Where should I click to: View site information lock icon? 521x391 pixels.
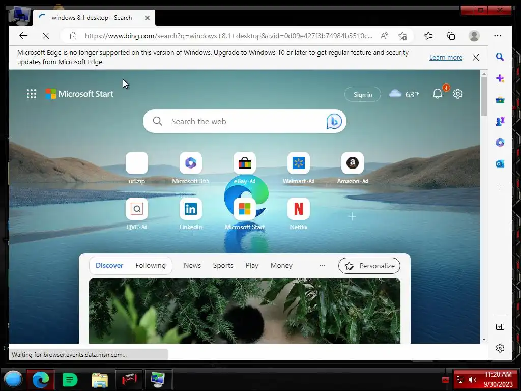73,36
